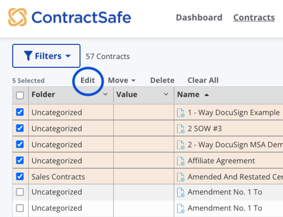Expand the Folder column chevron
Screen dimensions: 283x217
105,94
